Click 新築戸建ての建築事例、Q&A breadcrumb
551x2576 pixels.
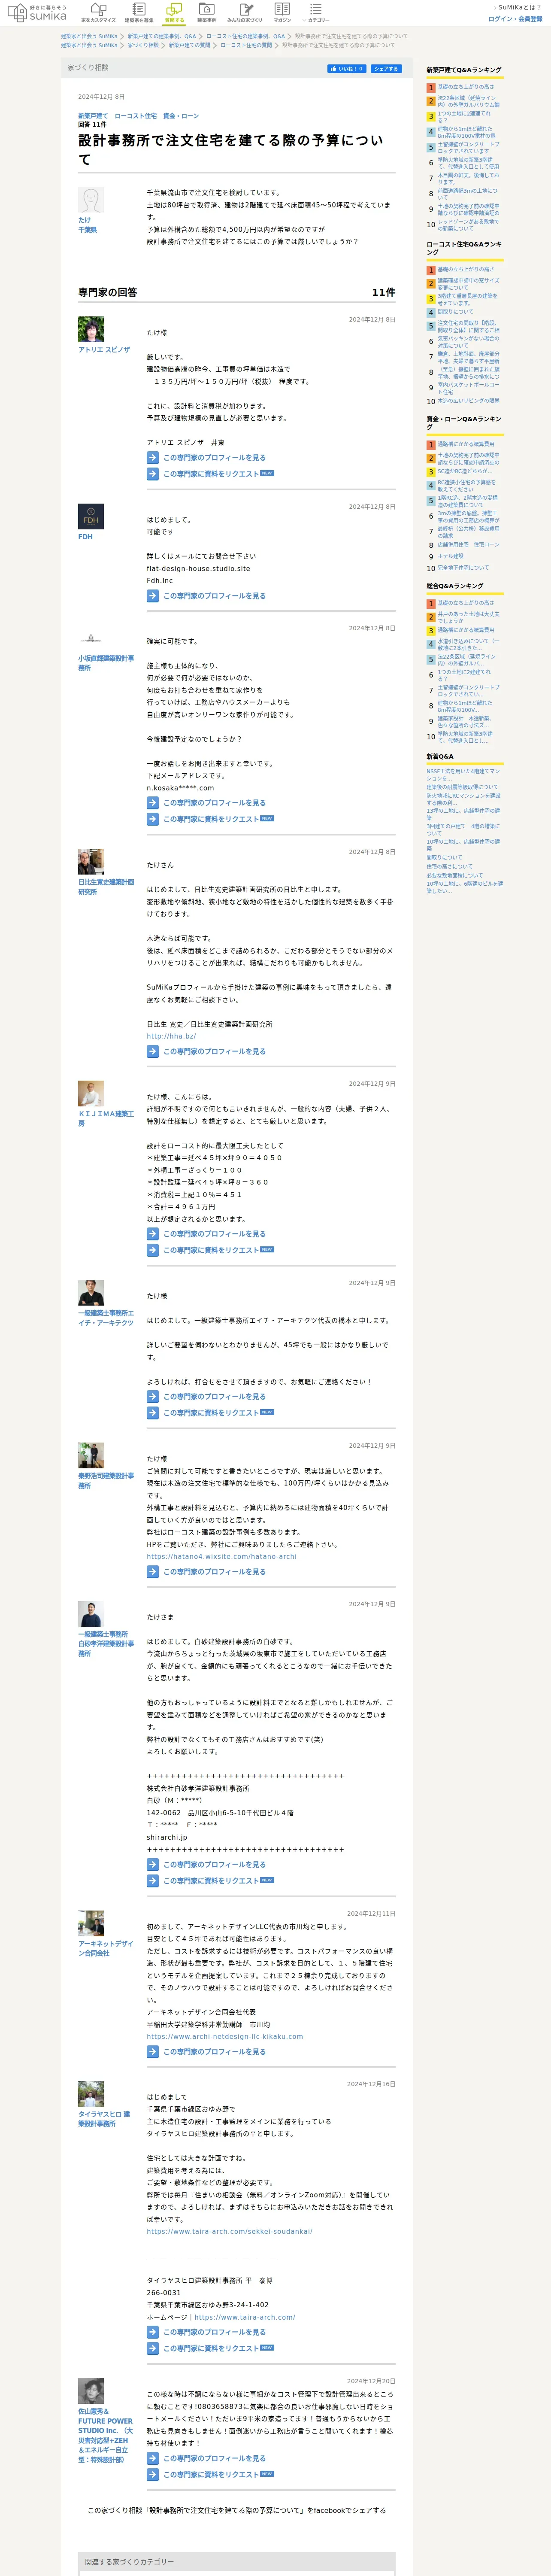click(162, 36)
